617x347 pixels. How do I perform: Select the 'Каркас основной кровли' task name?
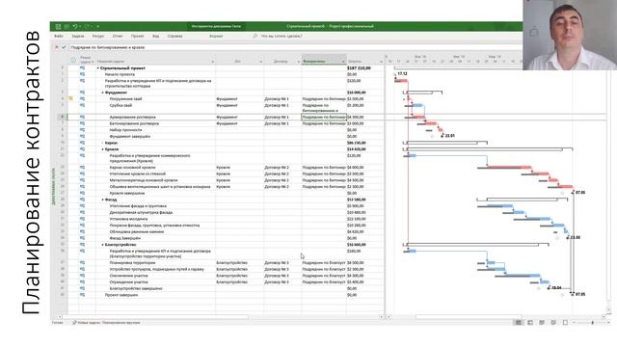[x=133, y=167]
